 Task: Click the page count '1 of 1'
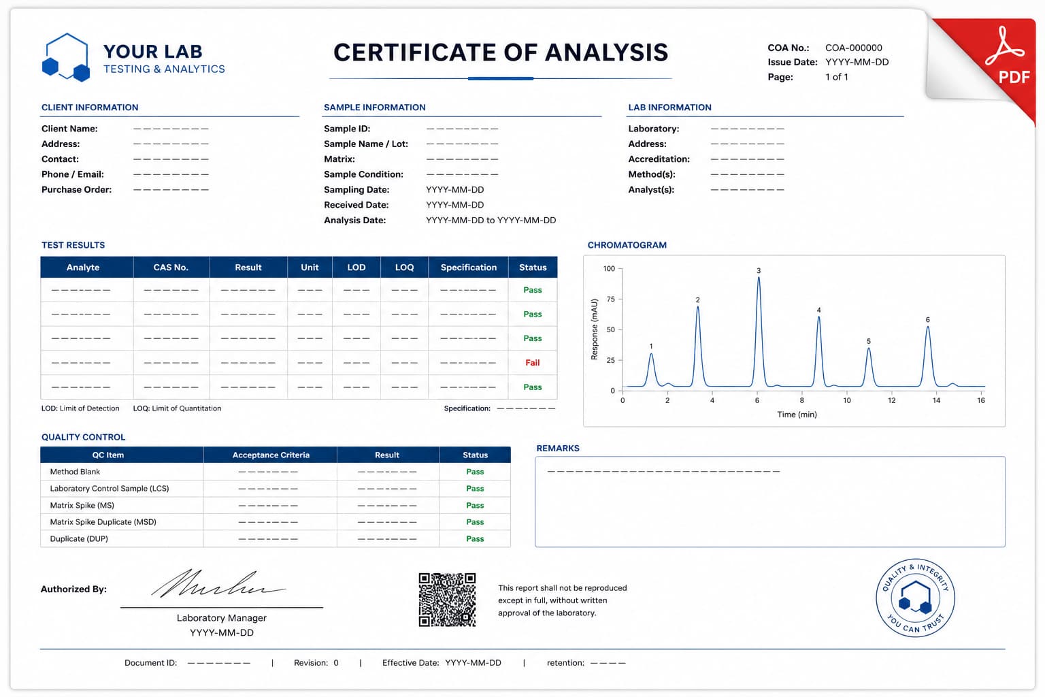pyautogui.click(x=837, y=77)
